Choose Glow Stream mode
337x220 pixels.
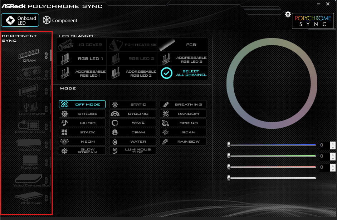point(82,150)
